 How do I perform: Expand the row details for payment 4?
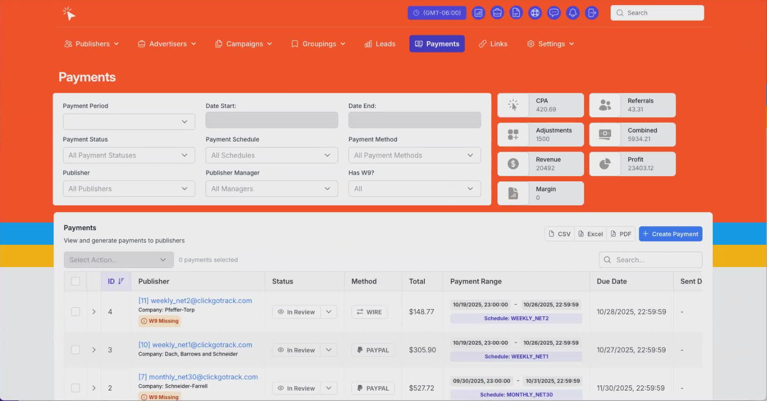click(94, 312)
